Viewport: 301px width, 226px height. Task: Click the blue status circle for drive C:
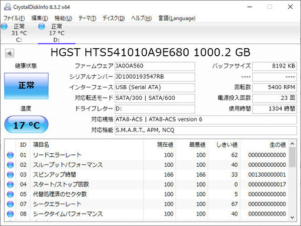tap(4, 26)
